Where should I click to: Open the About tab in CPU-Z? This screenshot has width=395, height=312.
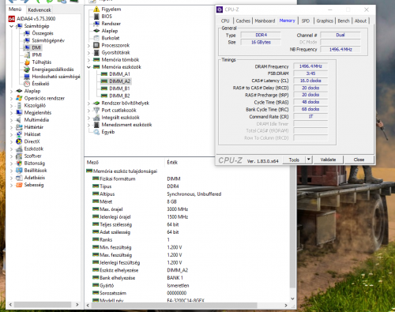[360, 21]
